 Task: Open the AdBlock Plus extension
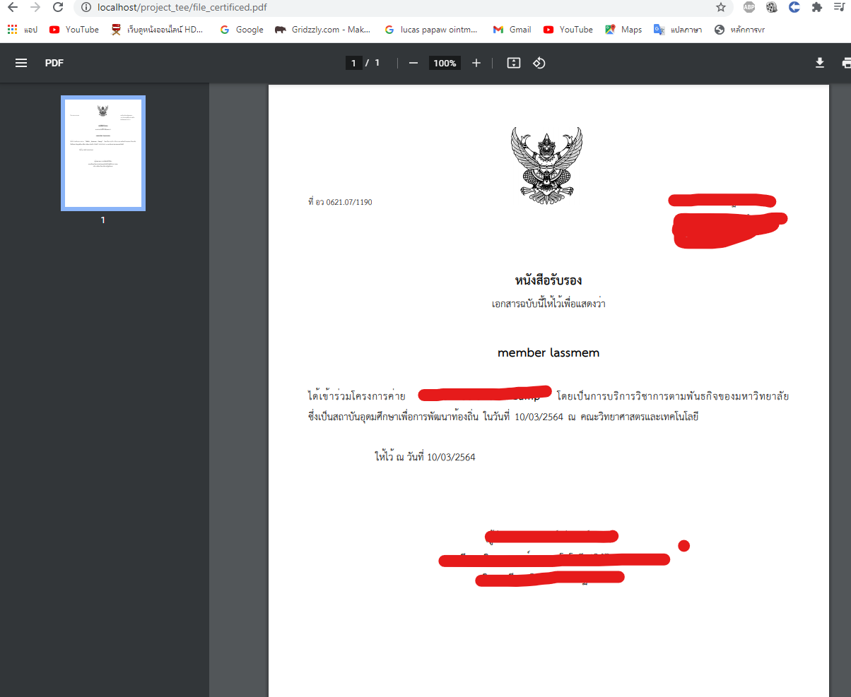click(749, 7)
